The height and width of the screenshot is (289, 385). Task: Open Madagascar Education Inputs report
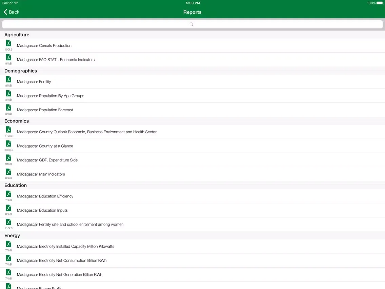click(192, 210)
